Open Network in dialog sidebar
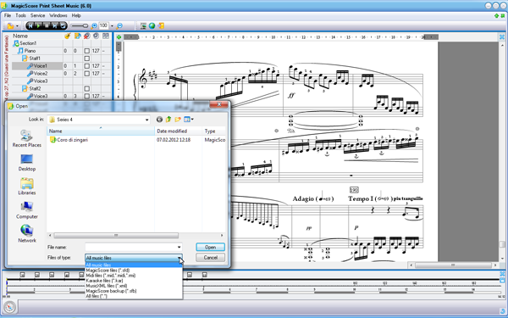Image resolution: width=508 pixels, height=318 pixels. pyautogui.click(x=26, y=234)
